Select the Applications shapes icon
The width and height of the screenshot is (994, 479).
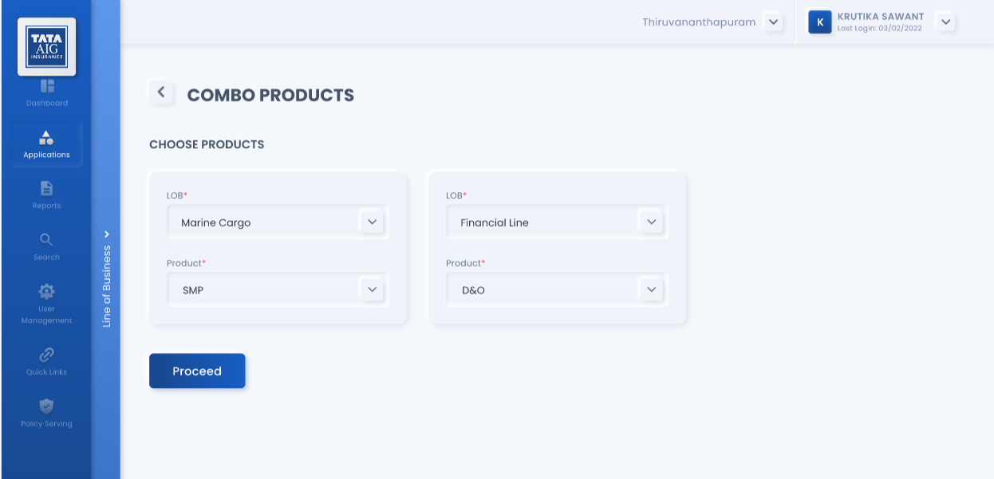pyautogui.click(x=46, y=137)
